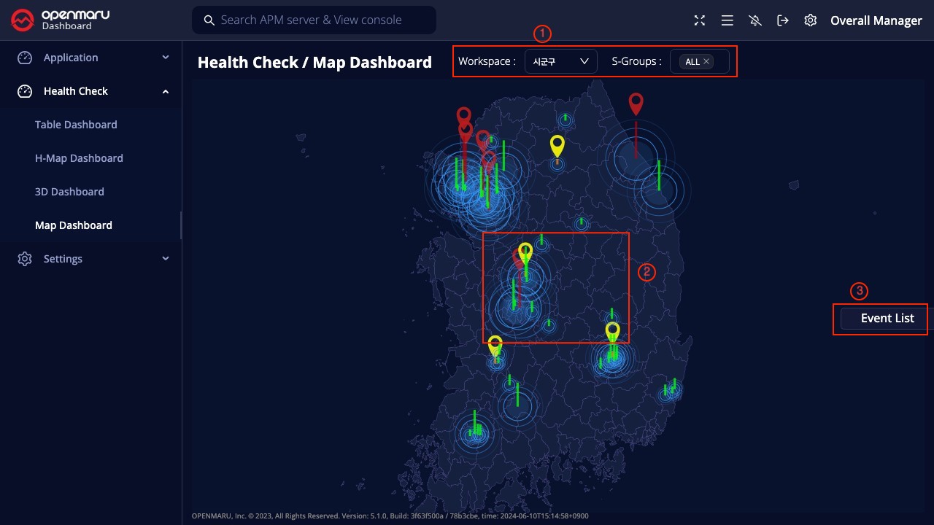Click the Health Check gauge icon
Viewport: 934px width, 525px height.
point(25,91)
